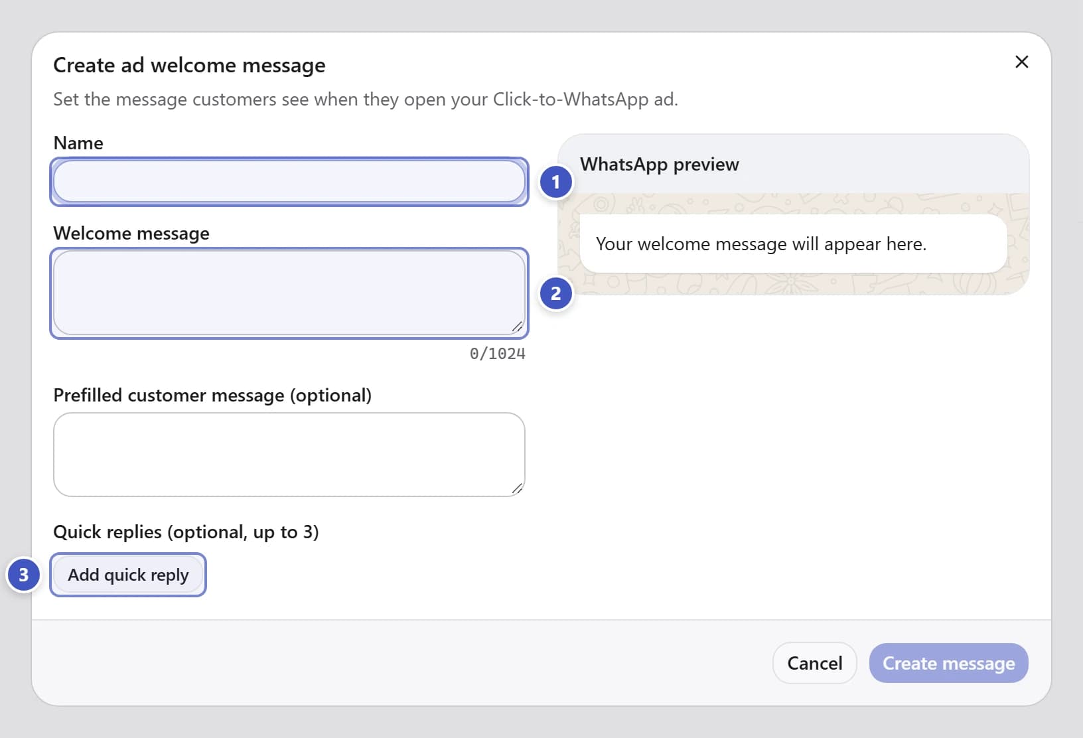Click the Click-to-WhatsApp ad description text
Viewport: 1083px width, 738px height.
366,100
